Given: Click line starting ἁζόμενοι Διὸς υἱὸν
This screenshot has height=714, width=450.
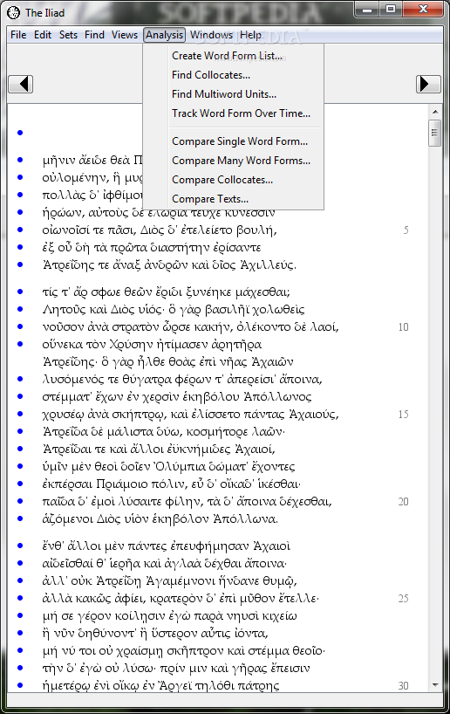Looking at the screenshot, I should coord(160,518).
